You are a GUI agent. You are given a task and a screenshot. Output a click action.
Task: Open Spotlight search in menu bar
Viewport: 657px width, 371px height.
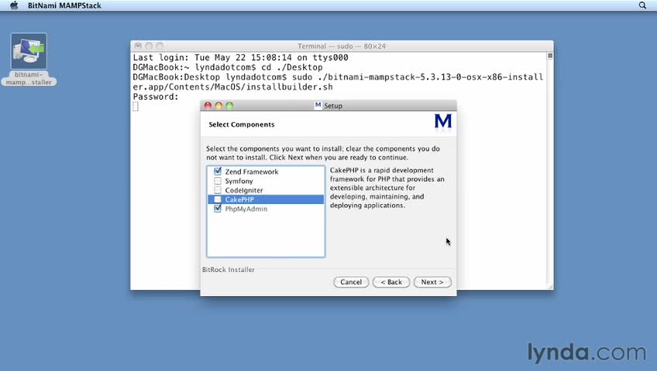[x=642, y=5]
